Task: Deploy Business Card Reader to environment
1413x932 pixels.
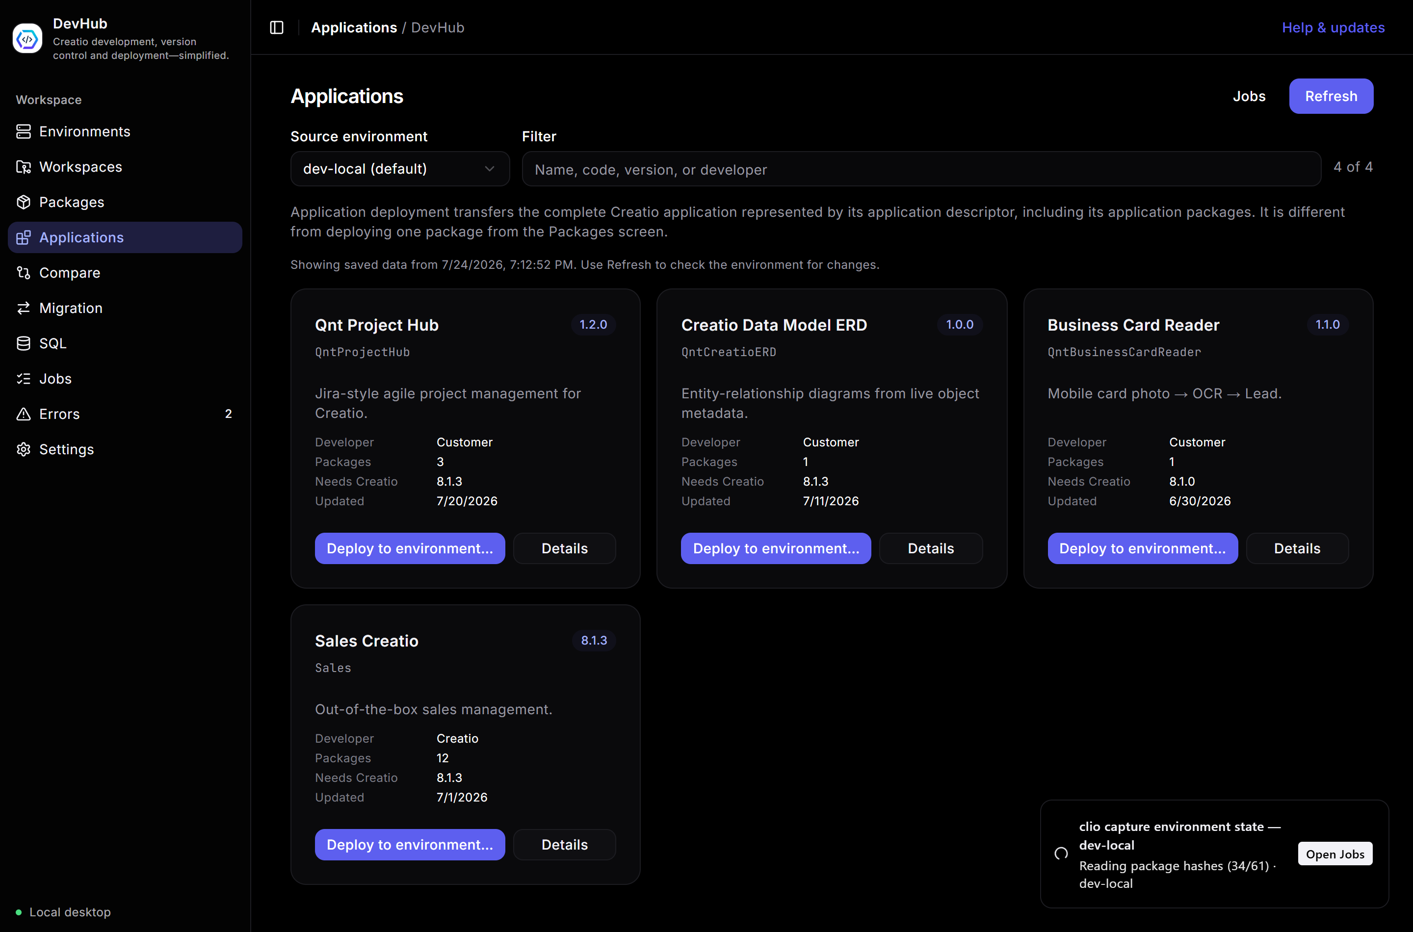Action: click(1143, 548)
